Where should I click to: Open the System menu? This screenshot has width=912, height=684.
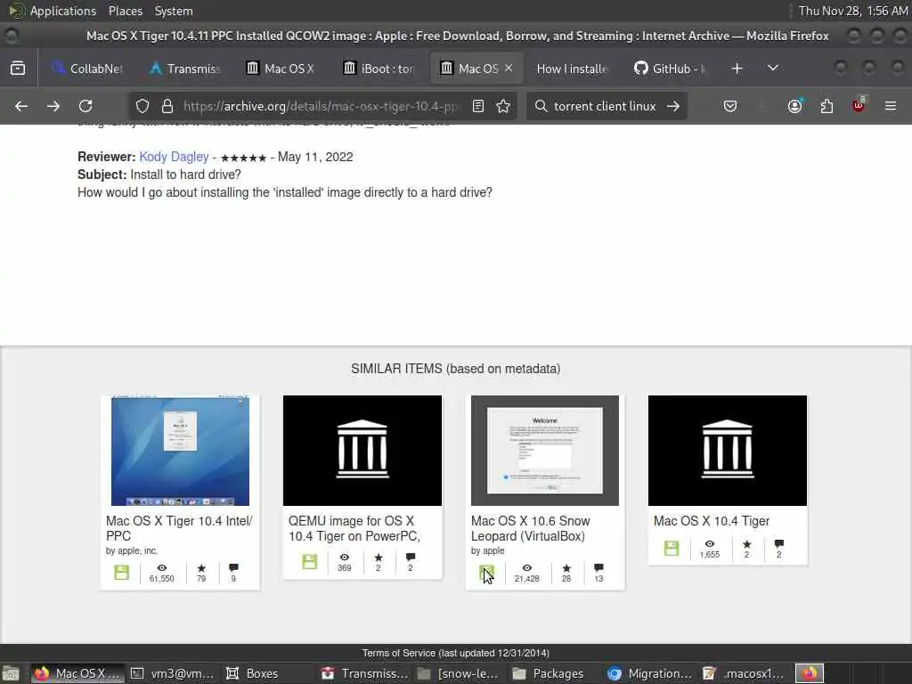[x=174, y=11]
